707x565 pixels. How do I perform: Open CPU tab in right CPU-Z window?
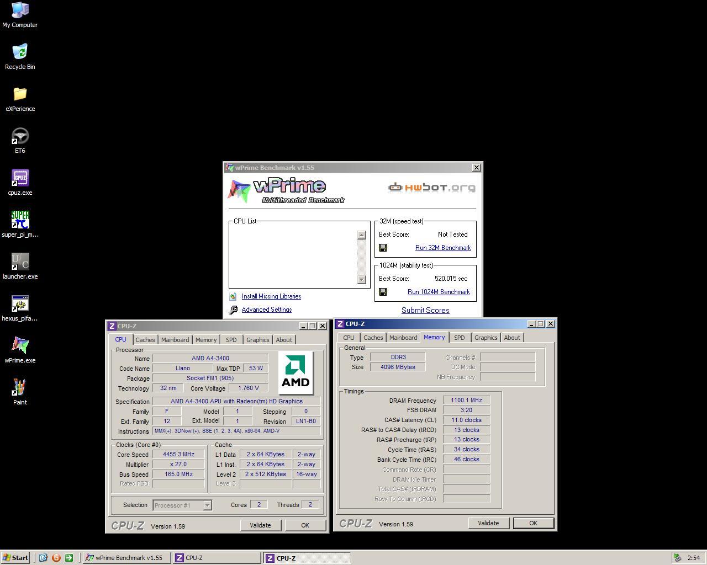coord(349,338)
